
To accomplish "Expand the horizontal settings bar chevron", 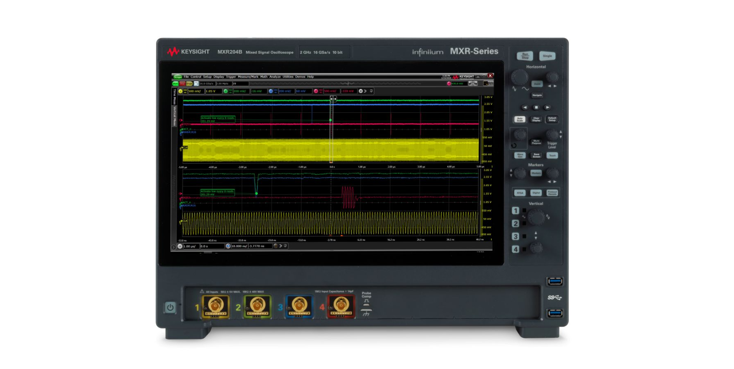I will [281, 246].
